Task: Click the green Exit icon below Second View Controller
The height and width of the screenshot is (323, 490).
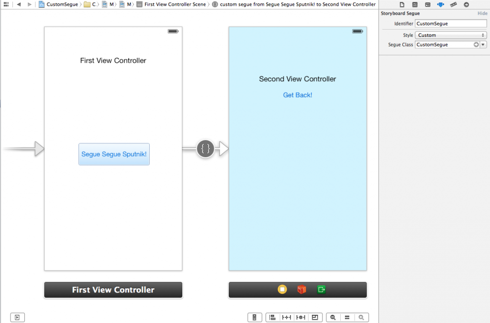Action: [321, 289]
